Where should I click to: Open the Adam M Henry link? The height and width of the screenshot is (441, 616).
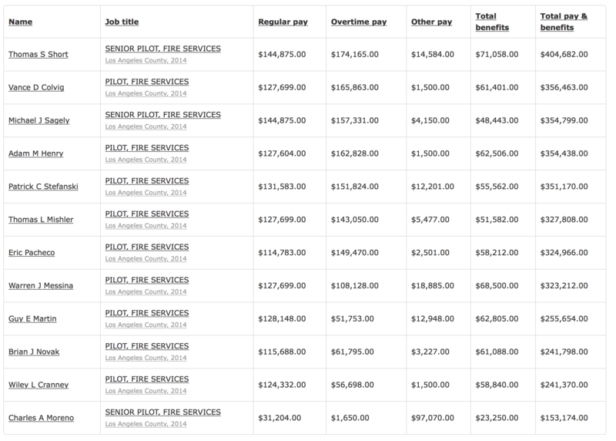pyautogui.click(x=35, y=154)
